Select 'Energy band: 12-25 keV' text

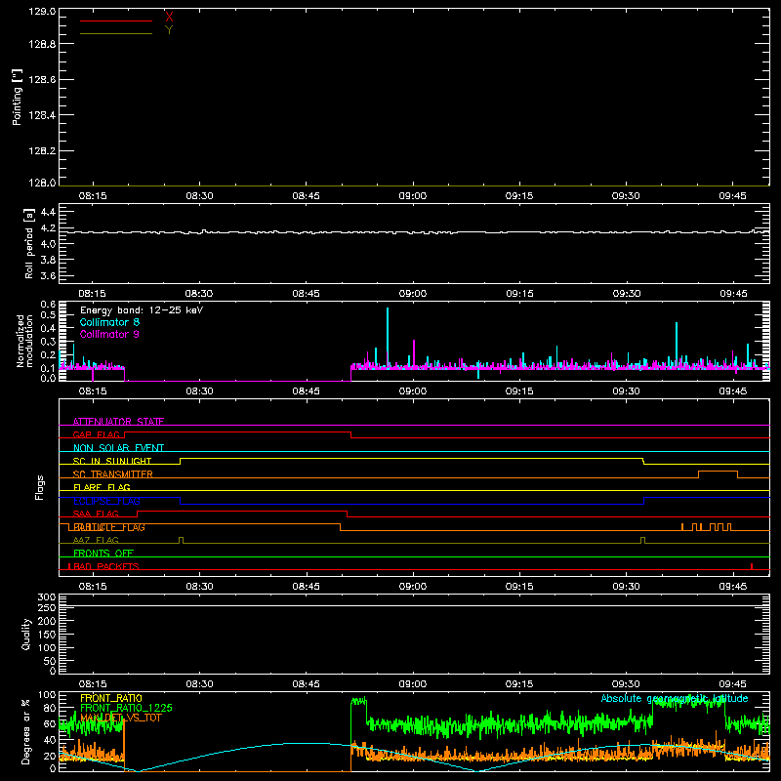click(x=142, y=310)
